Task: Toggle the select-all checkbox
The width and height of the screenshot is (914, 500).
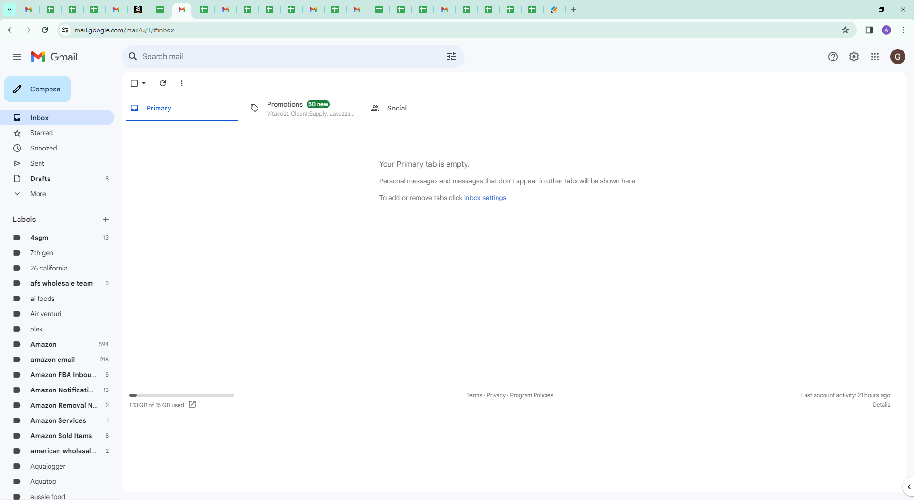Action: point(134,83)
